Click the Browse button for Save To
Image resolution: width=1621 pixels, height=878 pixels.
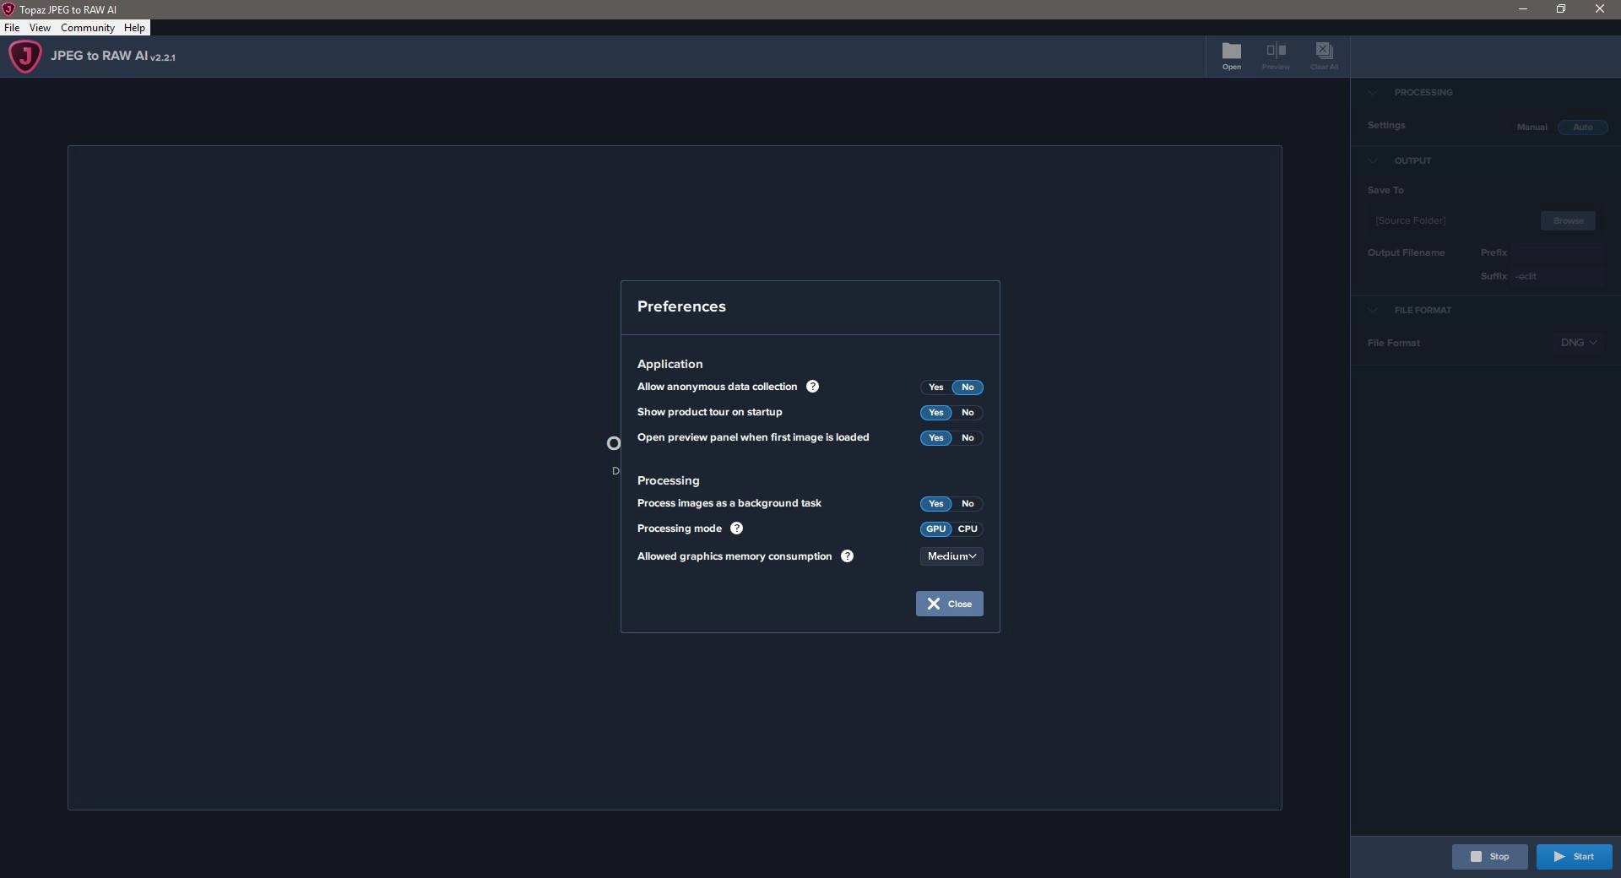tap(1568, 221)
